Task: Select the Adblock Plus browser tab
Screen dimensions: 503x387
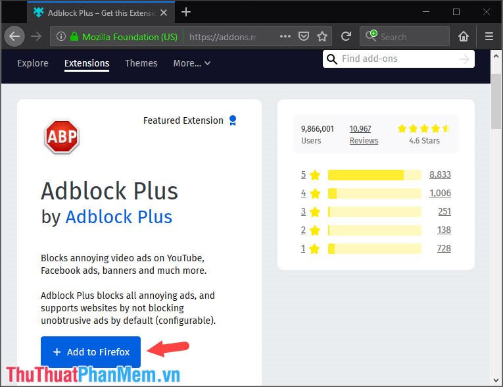Action: coord(101,13)
